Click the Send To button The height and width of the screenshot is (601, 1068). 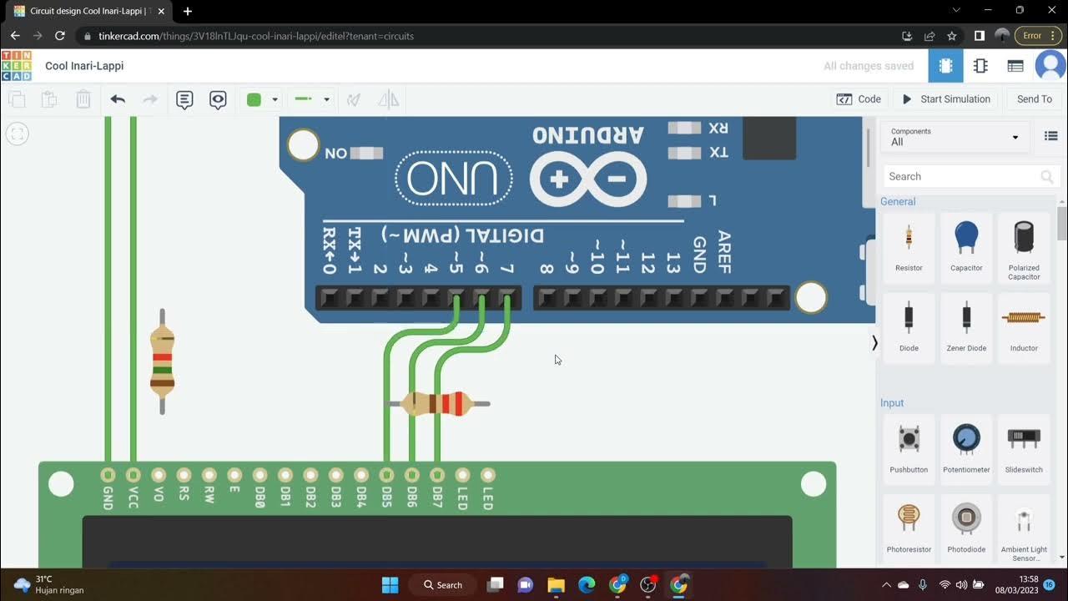coord(1035,99)
